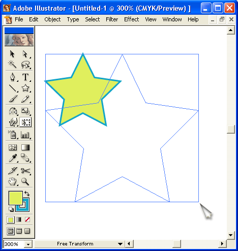This screenshot has width=238, height=251.
Task: Click the vertical scrollbar down arrow
Action: click(x=230, y=235)
